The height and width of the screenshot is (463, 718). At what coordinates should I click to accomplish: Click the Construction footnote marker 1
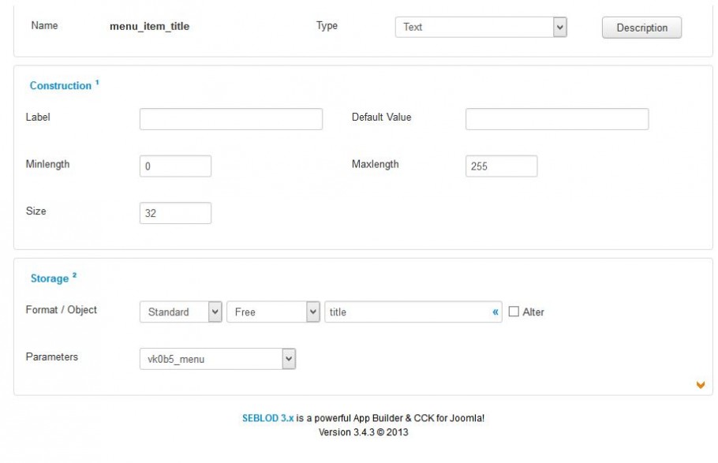tap(97, 83)
